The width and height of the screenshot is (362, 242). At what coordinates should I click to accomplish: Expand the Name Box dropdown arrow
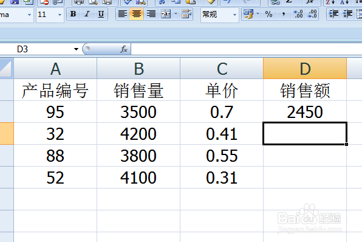pyautogui.click(x=76, y=49)
